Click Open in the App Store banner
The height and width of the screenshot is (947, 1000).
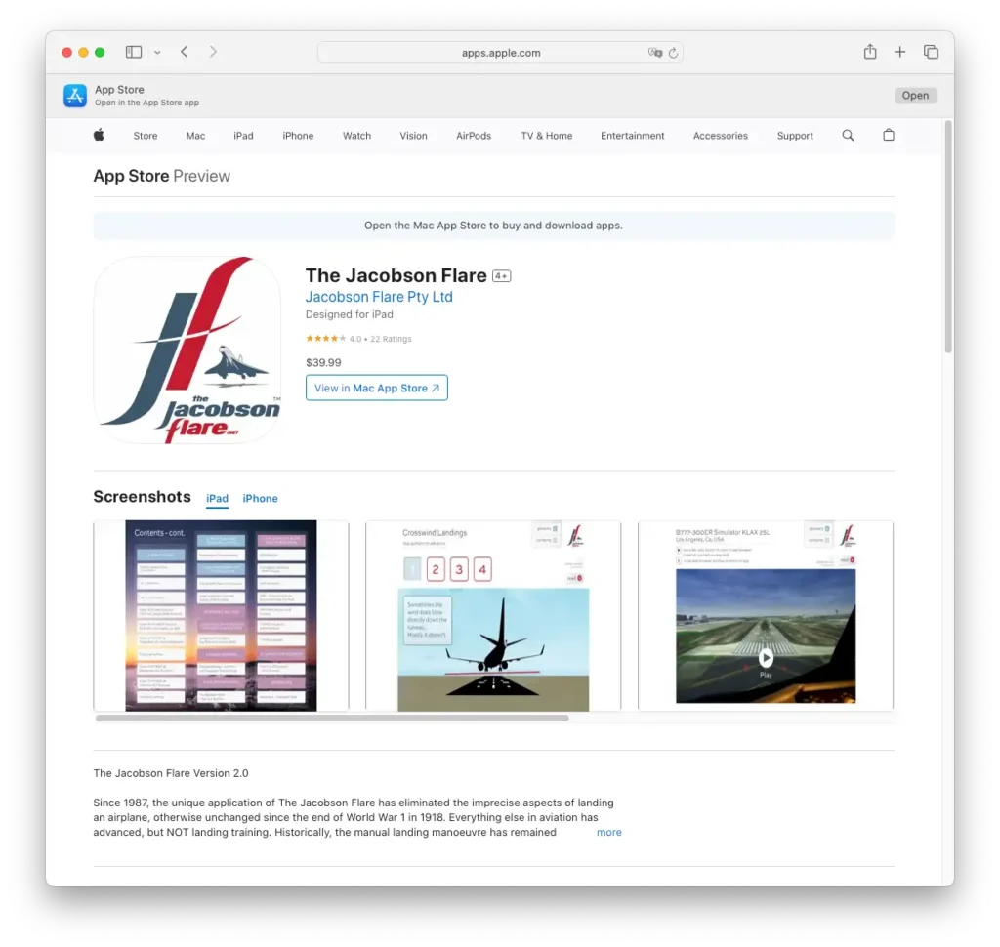pos(914,95)
